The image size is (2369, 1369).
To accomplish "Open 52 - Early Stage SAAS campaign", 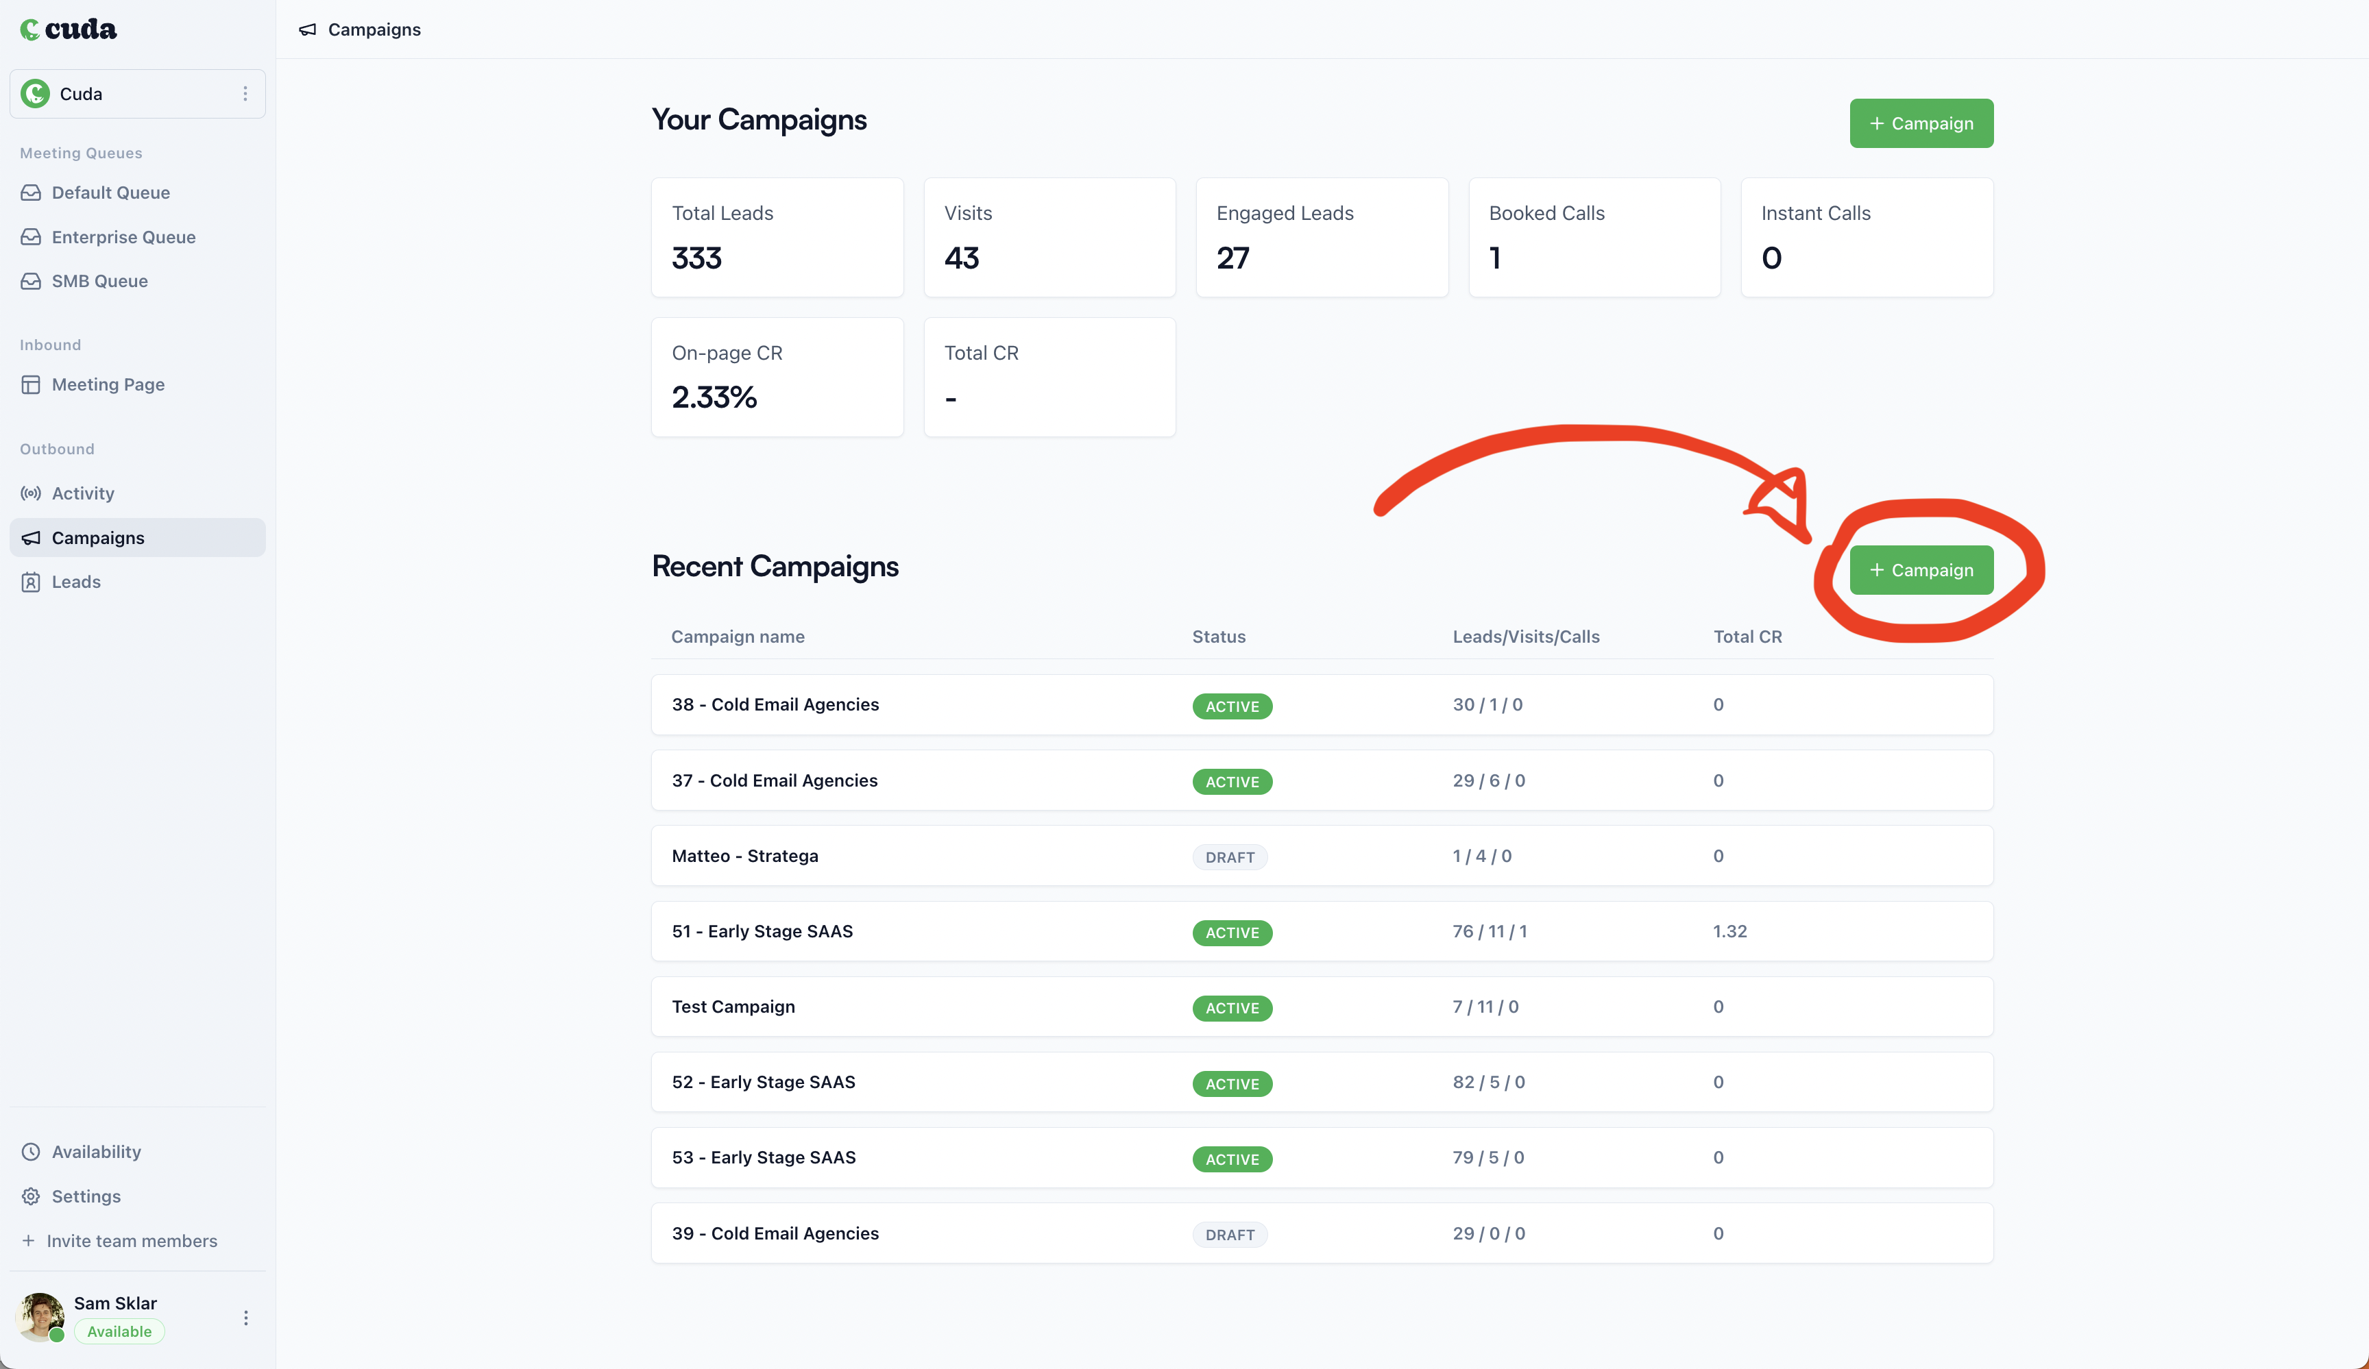I will [x=1322, y=1081].
